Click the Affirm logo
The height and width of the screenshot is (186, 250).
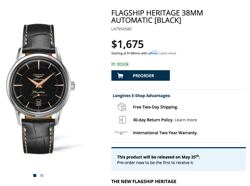click(153, 53)
